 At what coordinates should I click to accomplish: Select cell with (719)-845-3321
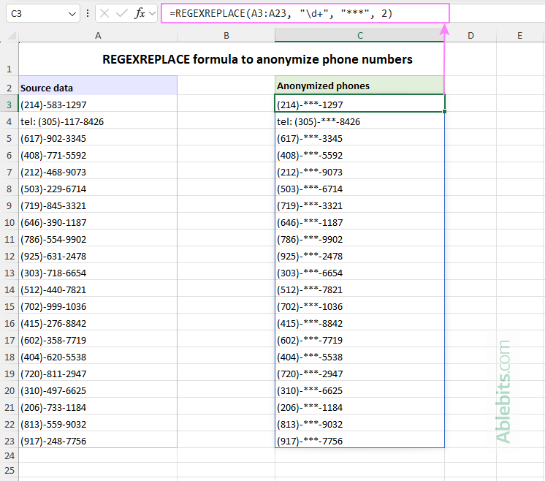pos(98,204)
